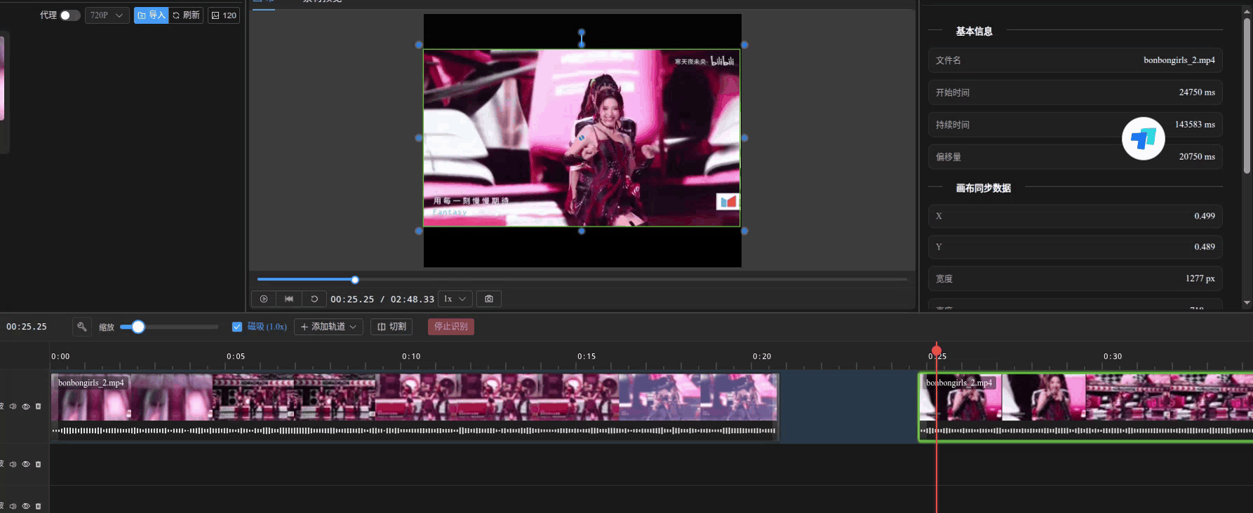Mute the second track with the speaker icon

[13, 464]
